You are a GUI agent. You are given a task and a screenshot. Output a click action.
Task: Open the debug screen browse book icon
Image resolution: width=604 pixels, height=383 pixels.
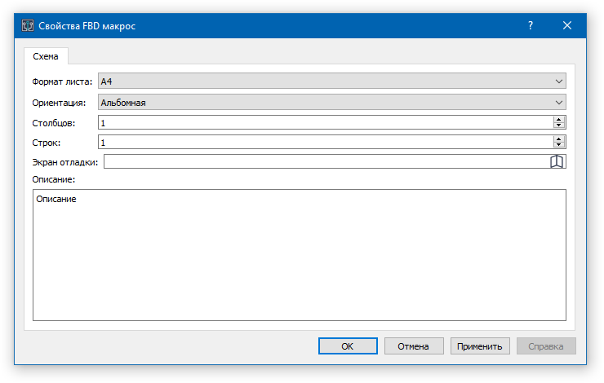[557, 161]
